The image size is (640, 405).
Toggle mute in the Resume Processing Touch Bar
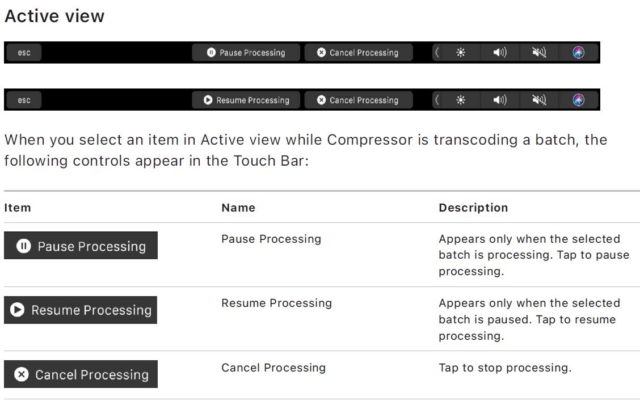point(538,100)
